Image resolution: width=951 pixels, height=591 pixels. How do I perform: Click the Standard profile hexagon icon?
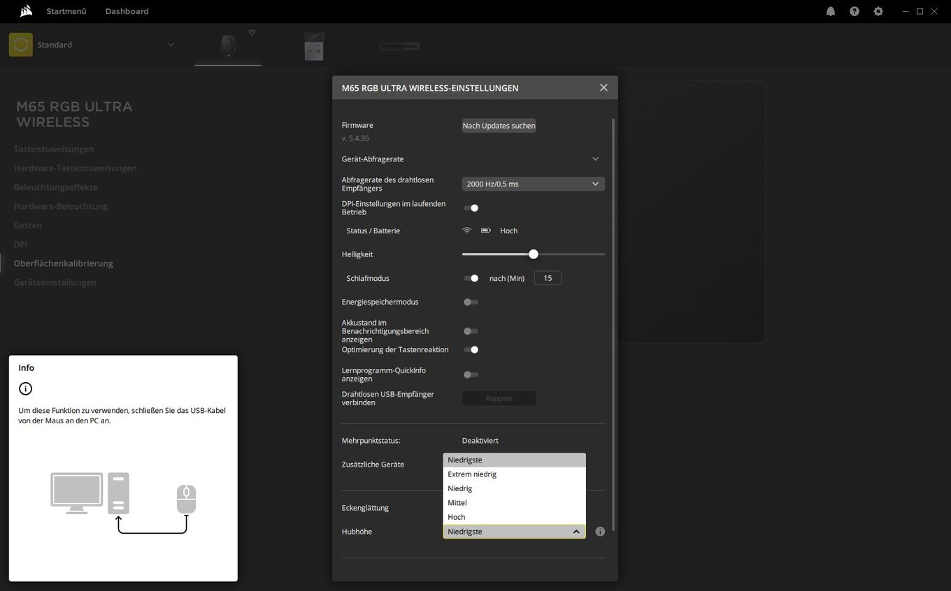[21, 45]
